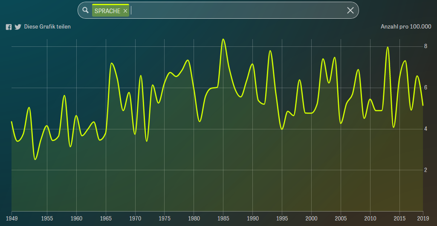The width and height of the screenshot is (437, 226).
Task: Share the chart on Facebook
Action: click(9, 27)
